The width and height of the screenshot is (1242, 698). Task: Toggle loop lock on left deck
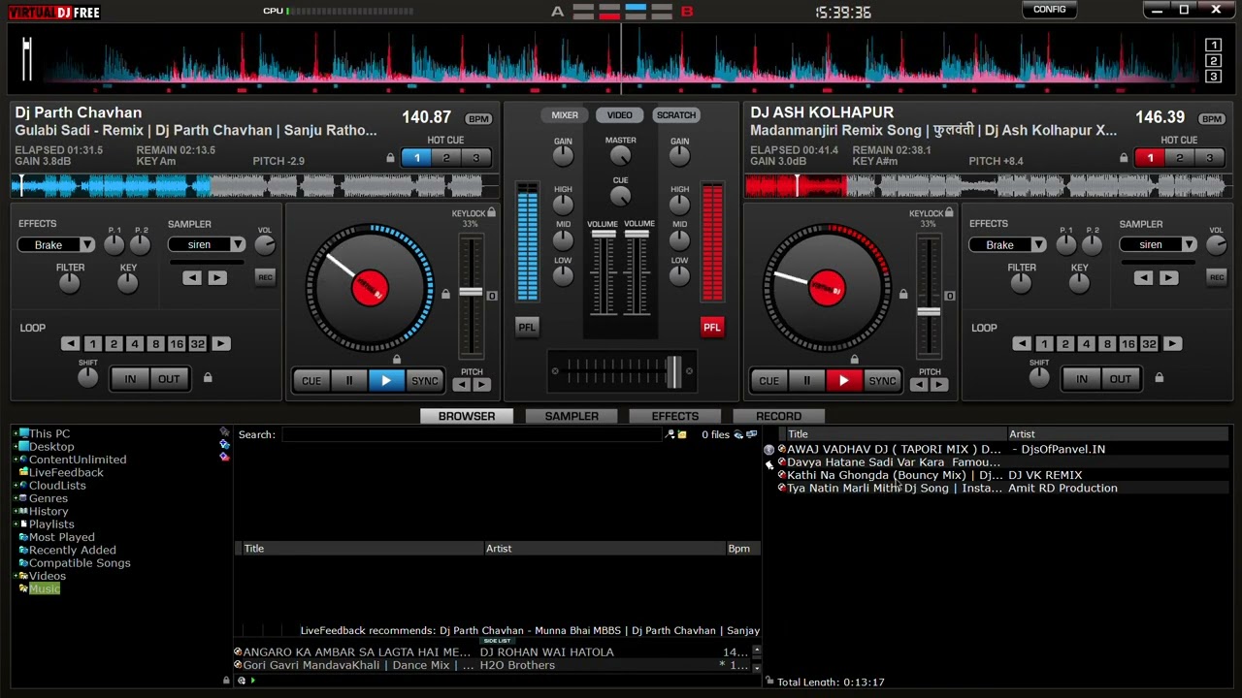tap(208, 378)
